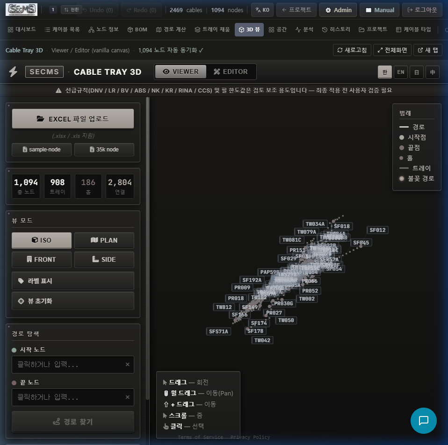Open the 분석 tab
448x445 pixels.
coord(304,29)
